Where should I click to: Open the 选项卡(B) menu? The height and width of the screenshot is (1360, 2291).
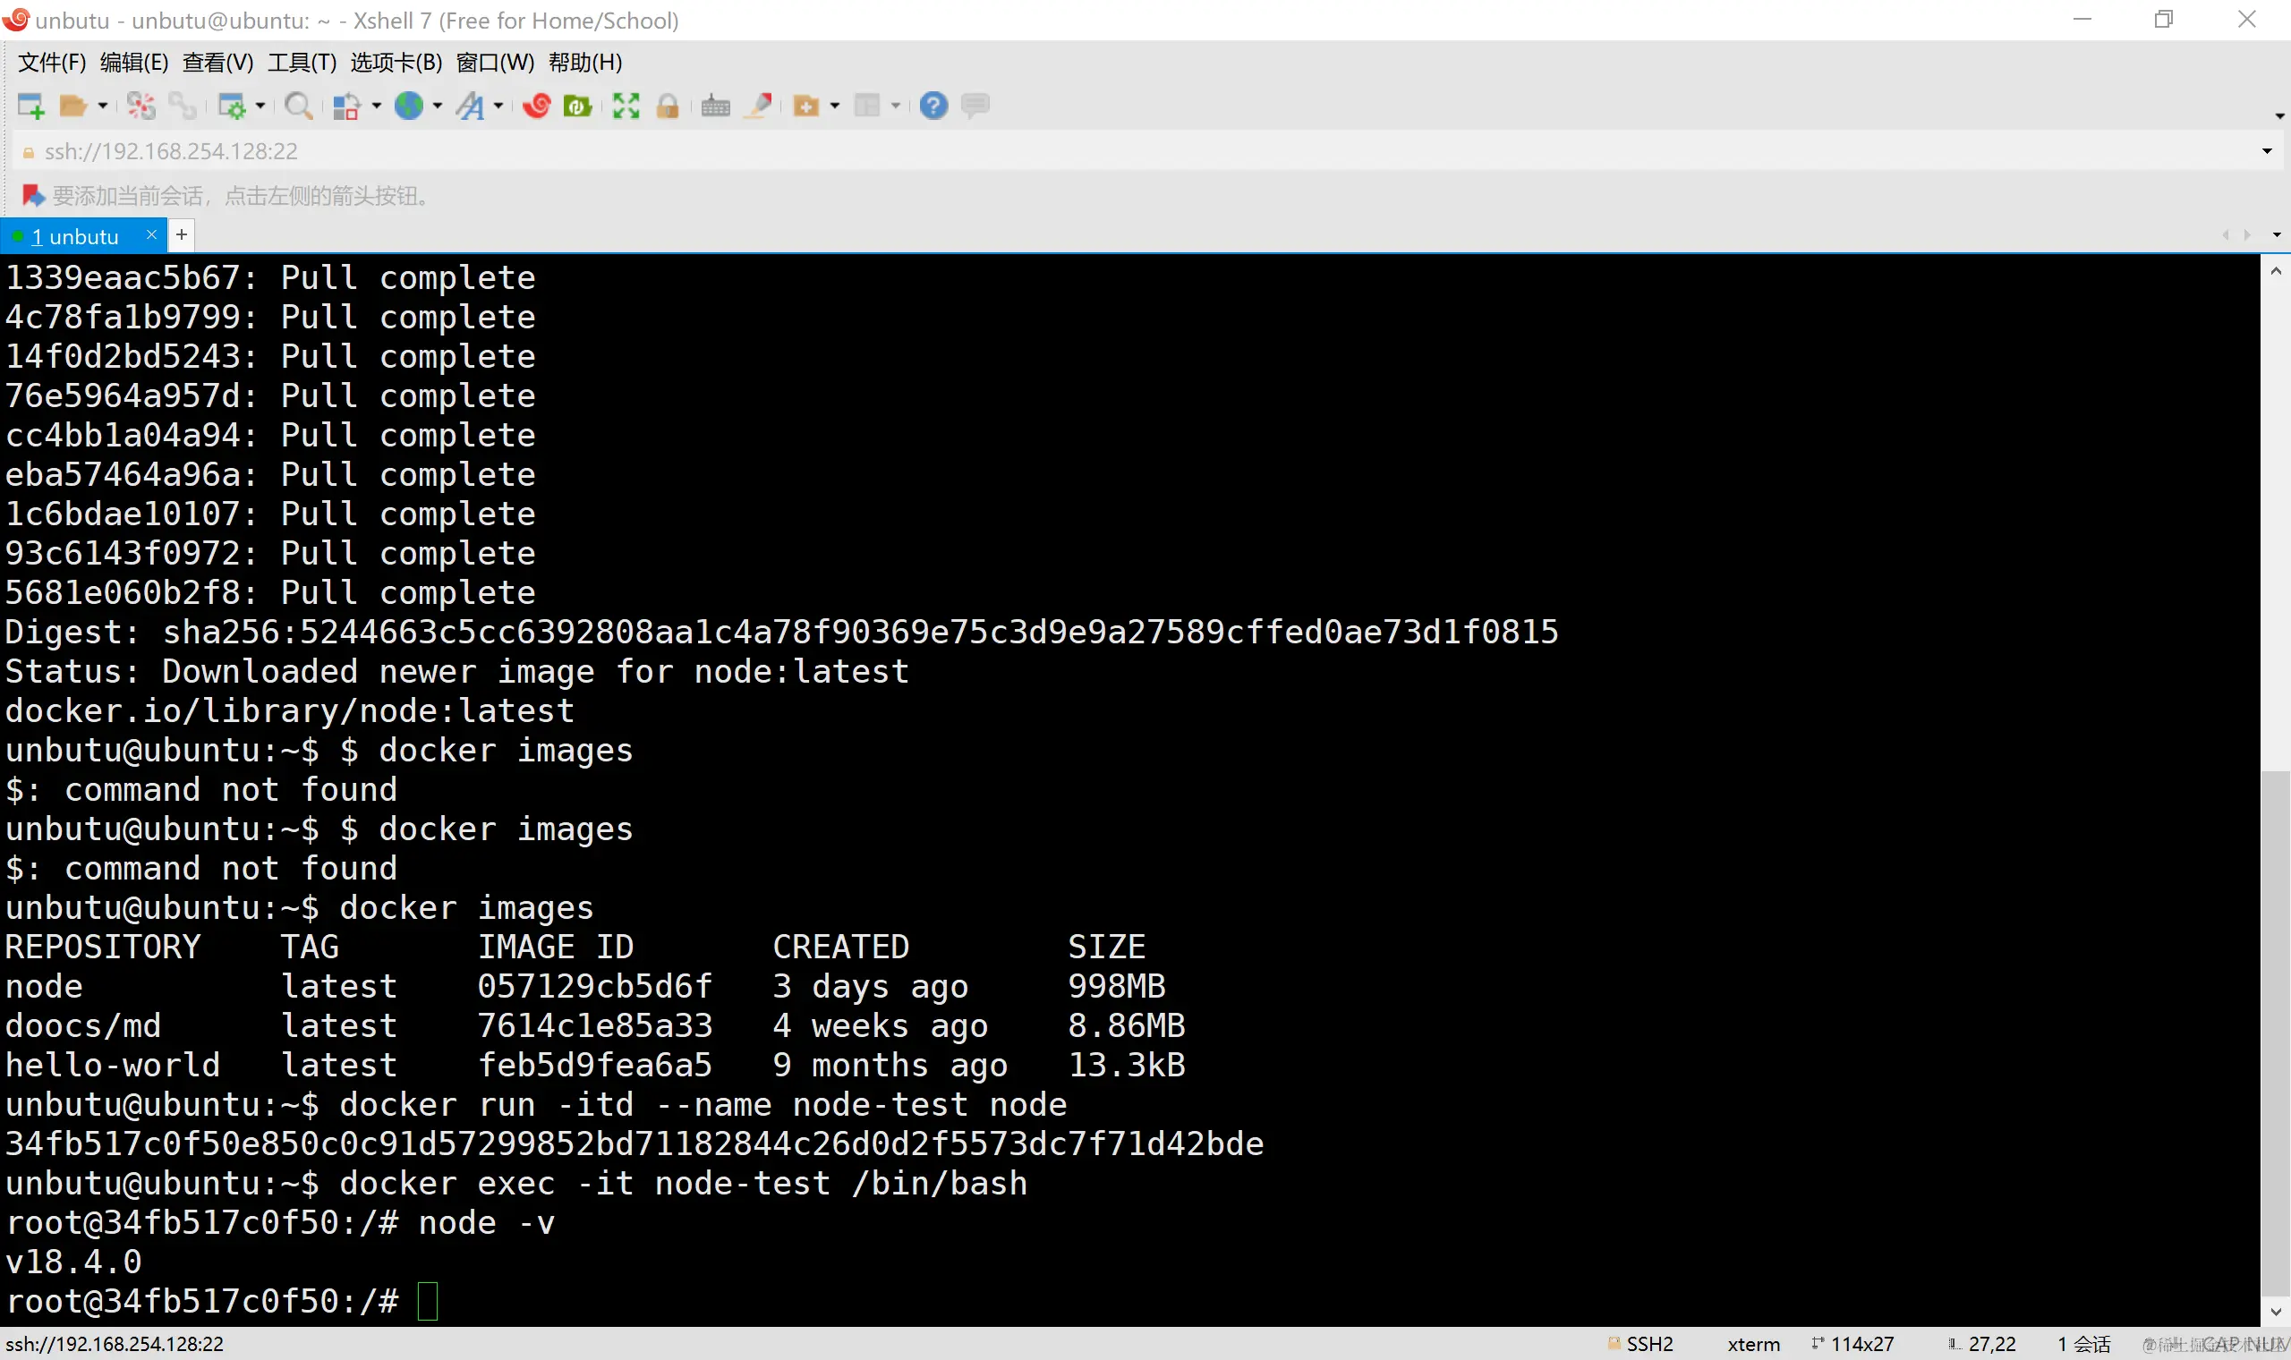pyautogui.click(x=396, y=63)
